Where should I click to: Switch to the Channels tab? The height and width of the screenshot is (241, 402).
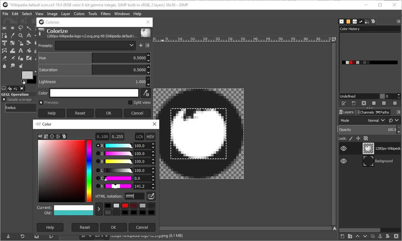pyautogui.click(x=365, y=112)
